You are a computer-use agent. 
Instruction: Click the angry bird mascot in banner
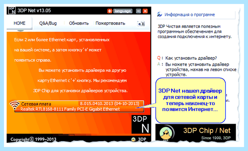click(x=166, y=133)
